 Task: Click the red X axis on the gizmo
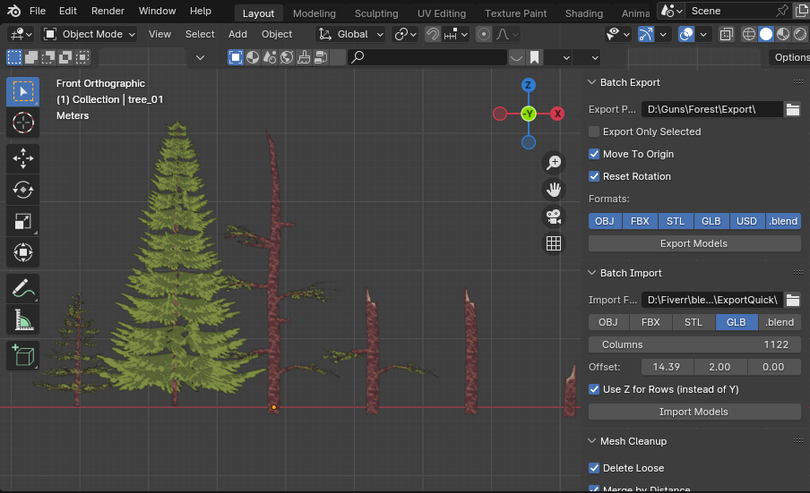point(557,114)
